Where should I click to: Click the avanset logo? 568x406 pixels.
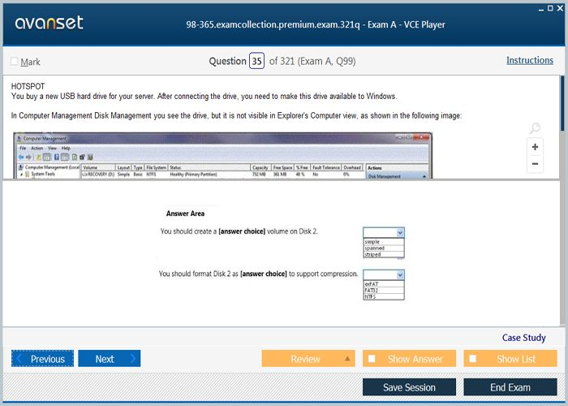click(x=49, y=23)
